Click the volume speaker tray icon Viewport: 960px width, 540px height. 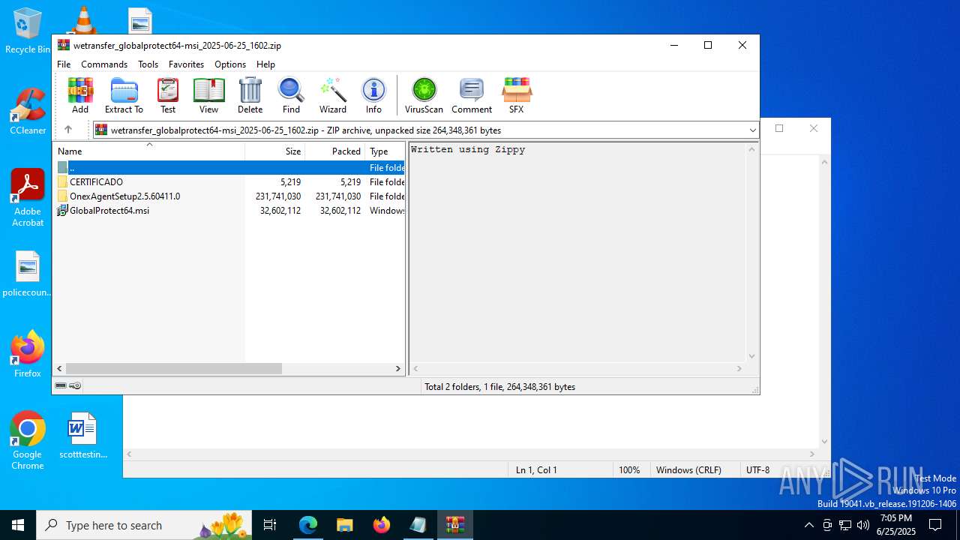pyautogui.click(x=863, y=525)
